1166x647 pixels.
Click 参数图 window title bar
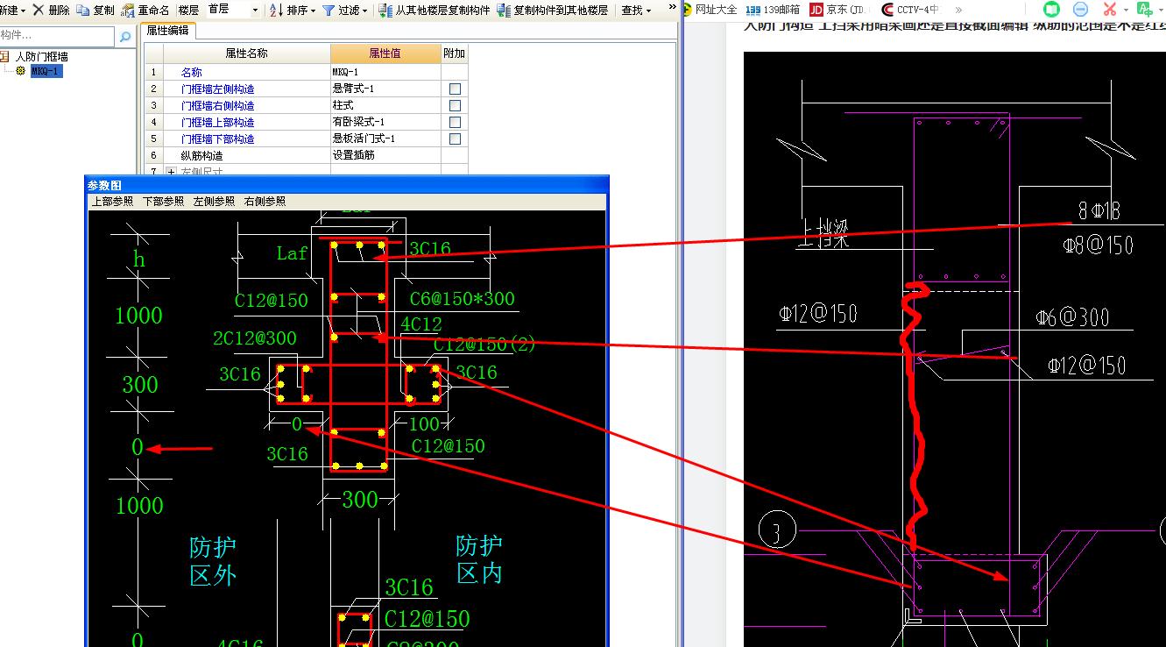[347, 185]
